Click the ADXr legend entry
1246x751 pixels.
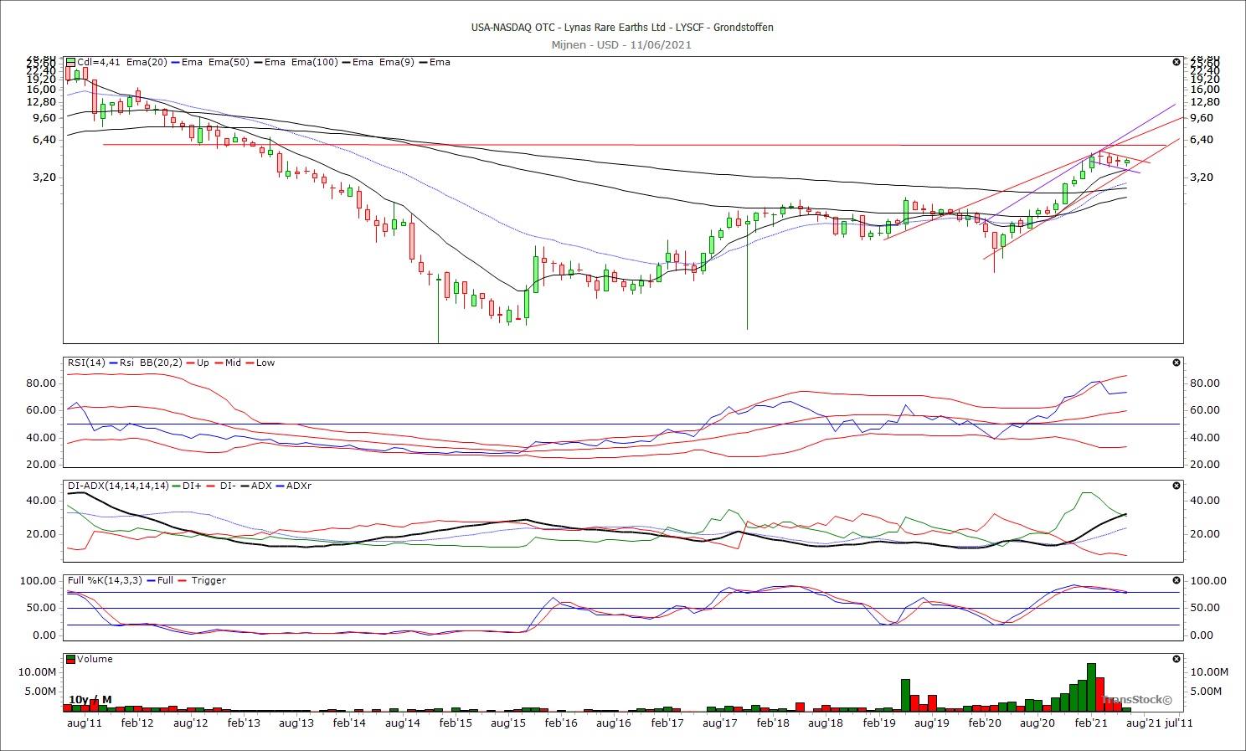point(299,486)
